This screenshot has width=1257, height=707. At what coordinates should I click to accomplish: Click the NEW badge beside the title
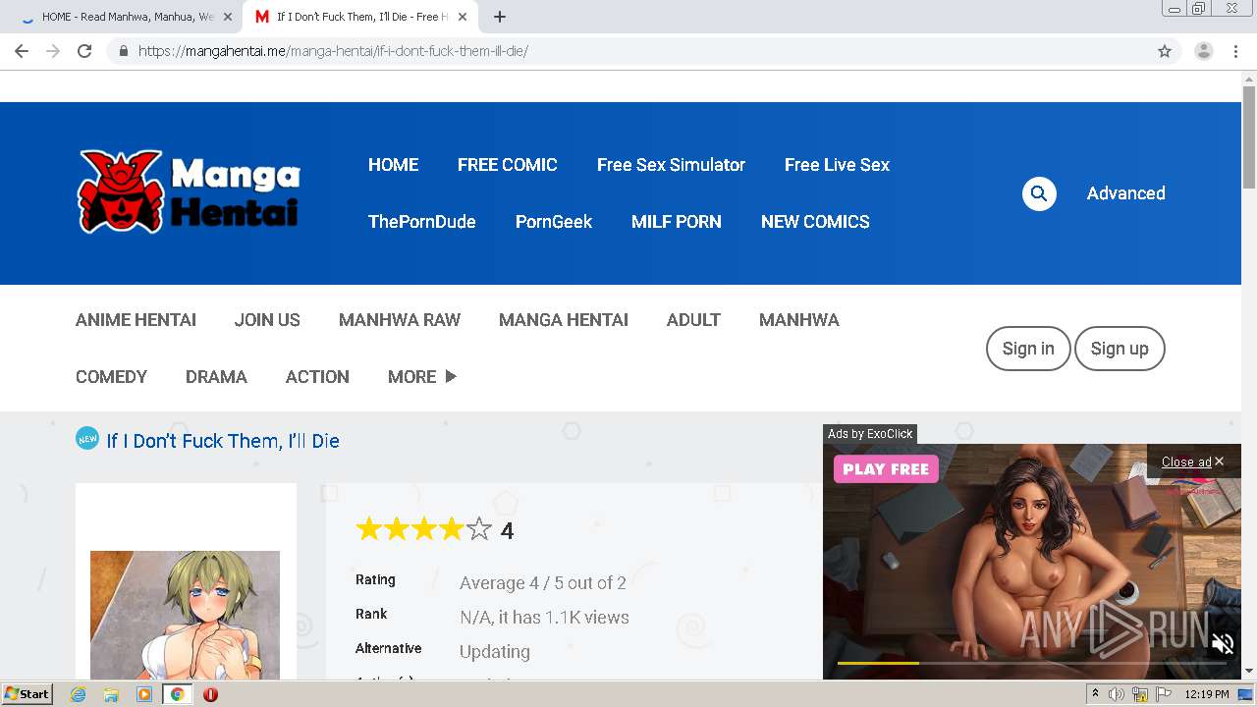coord(87,438)
